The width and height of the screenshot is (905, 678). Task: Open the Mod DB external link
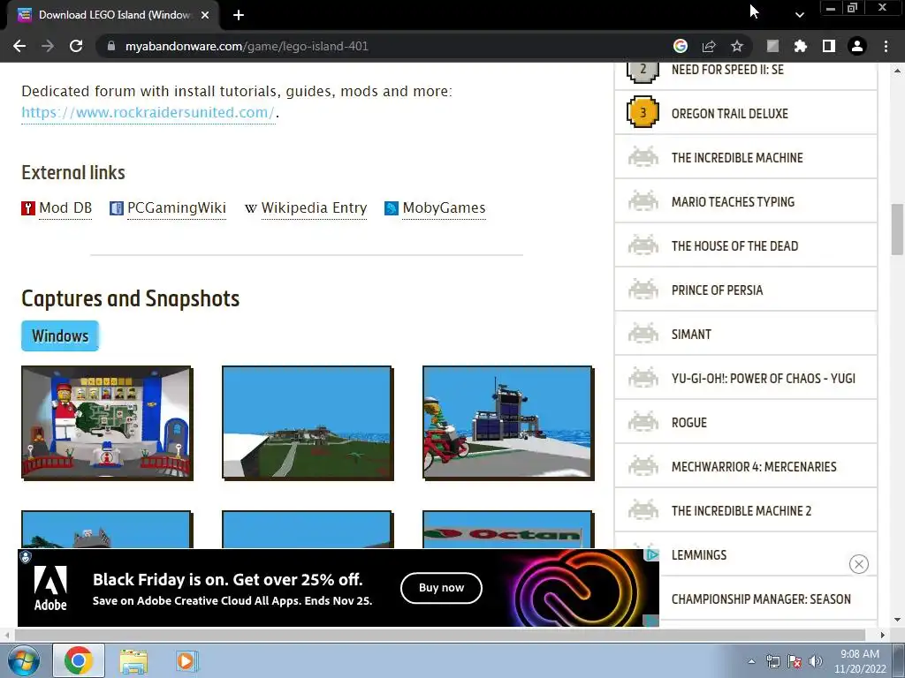point(65,208)
